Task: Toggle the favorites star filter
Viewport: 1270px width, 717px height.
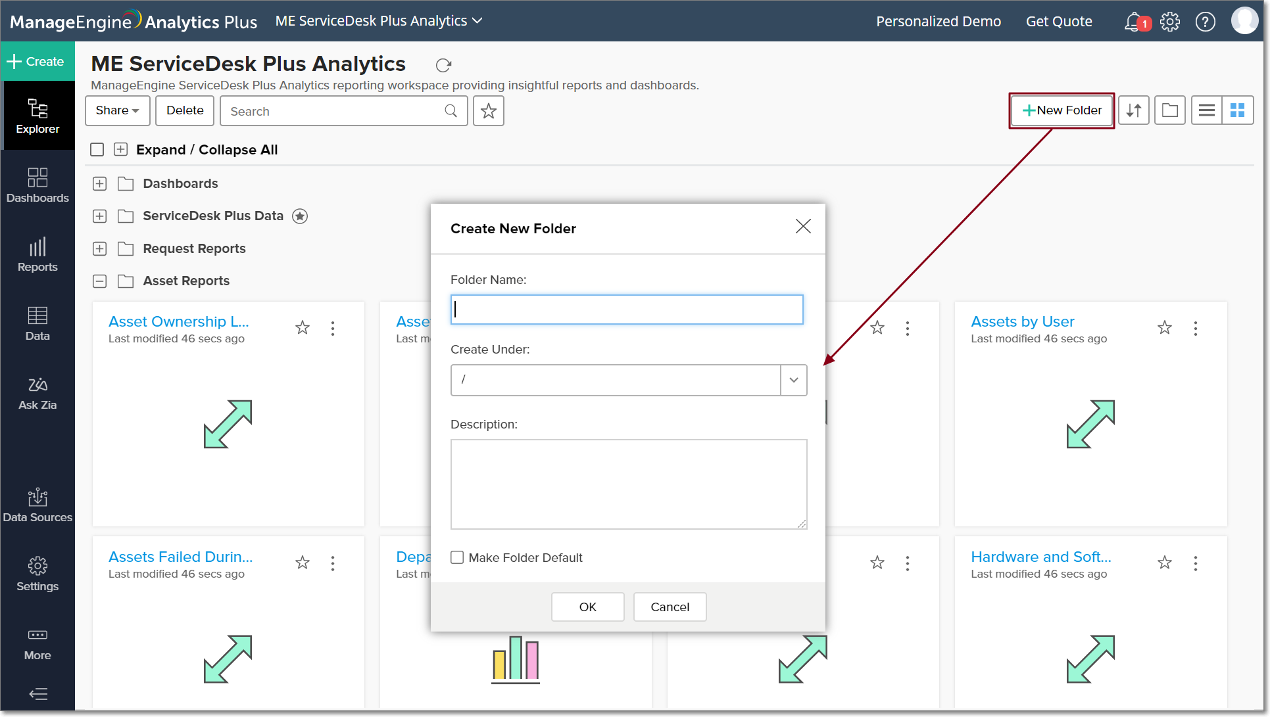Action: (488, 111)
